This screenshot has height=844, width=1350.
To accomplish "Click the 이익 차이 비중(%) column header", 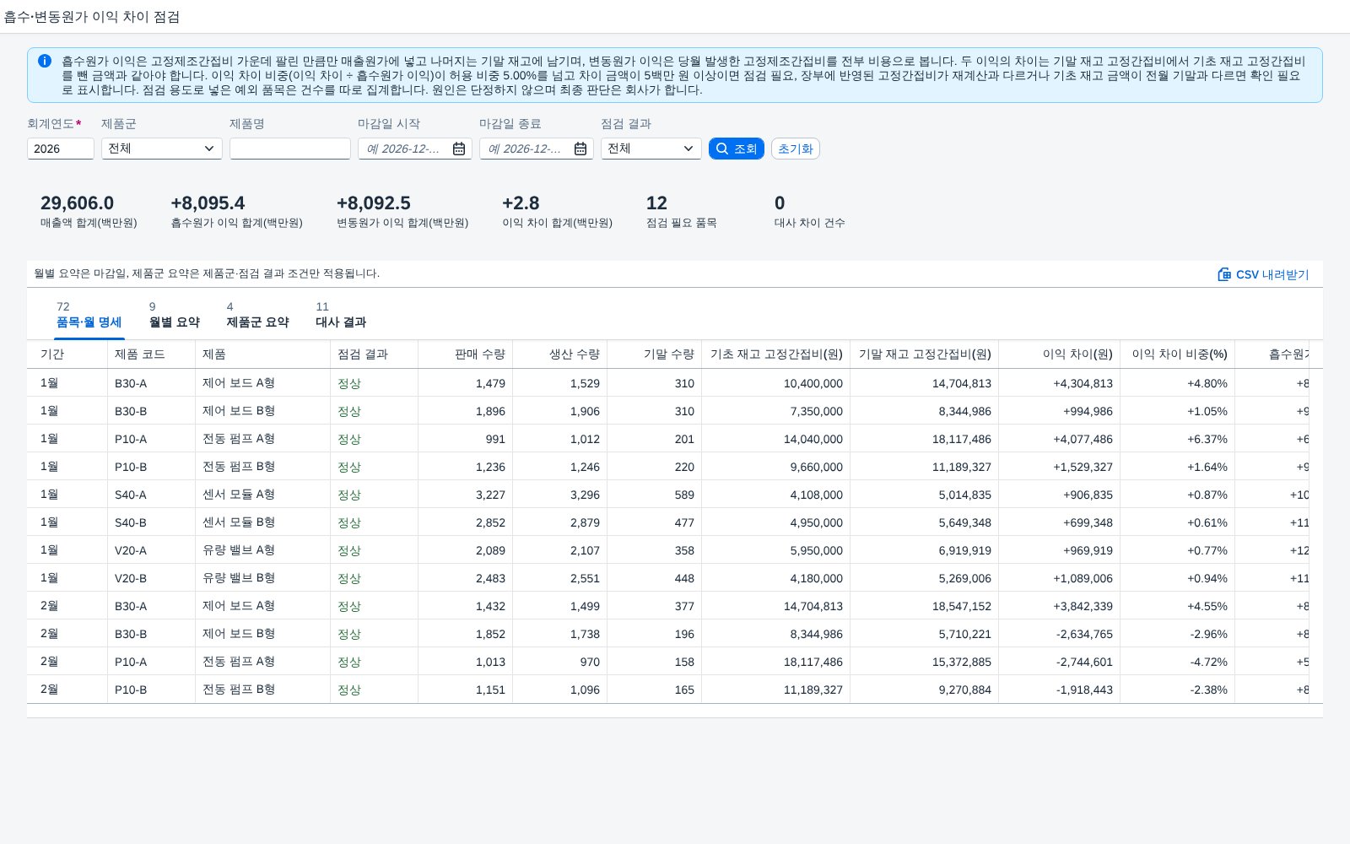I will 1178,354.
